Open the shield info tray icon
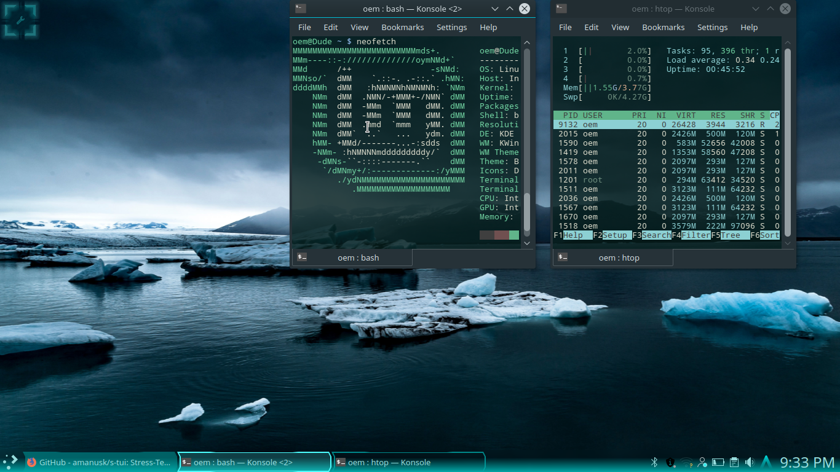The height and width of the screenshot is (472, 840). [x=670, y=462]
